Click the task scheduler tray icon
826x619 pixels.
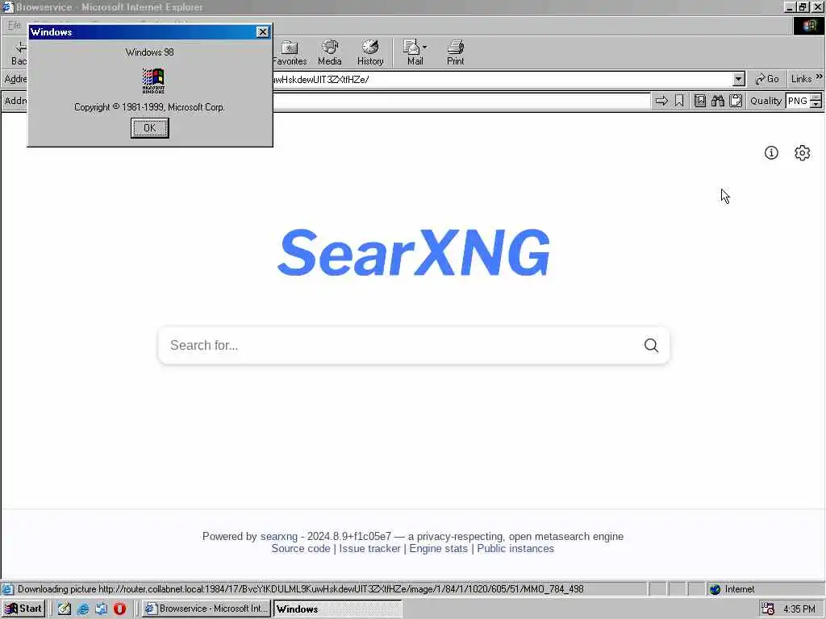click(768, 609)
